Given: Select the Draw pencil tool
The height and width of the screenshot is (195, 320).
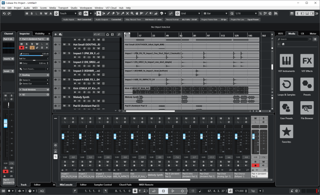Looking at the screenshot, I should [x=109, y=13].
